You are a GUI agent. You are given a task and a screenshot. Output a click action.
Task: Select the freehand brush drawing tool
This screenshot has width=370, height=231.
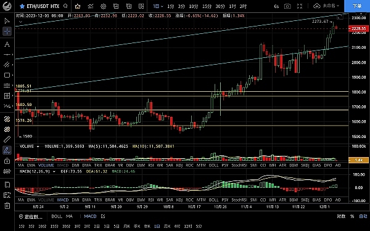click(x=7, y=150)
